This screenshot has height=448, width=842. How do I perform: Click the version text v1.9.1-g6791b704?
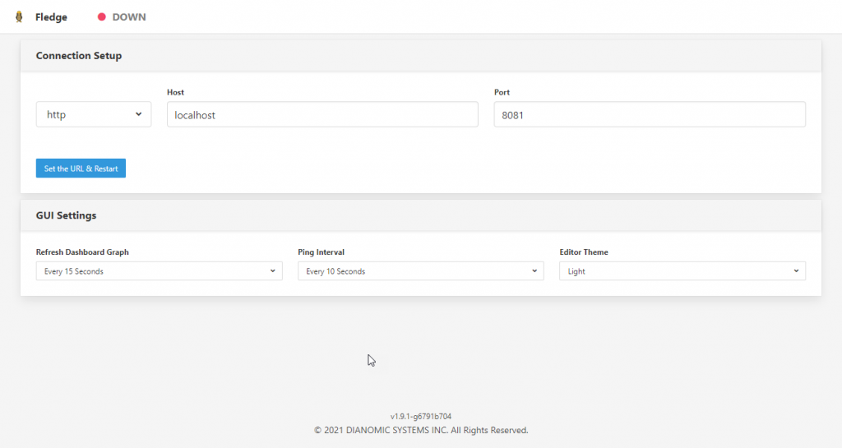(421, 416)
